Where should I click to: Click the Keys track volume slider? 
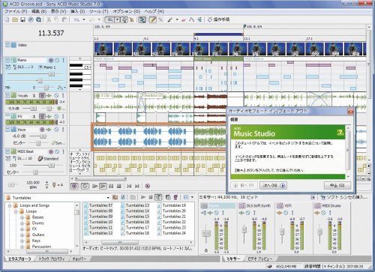pos(38,136)
